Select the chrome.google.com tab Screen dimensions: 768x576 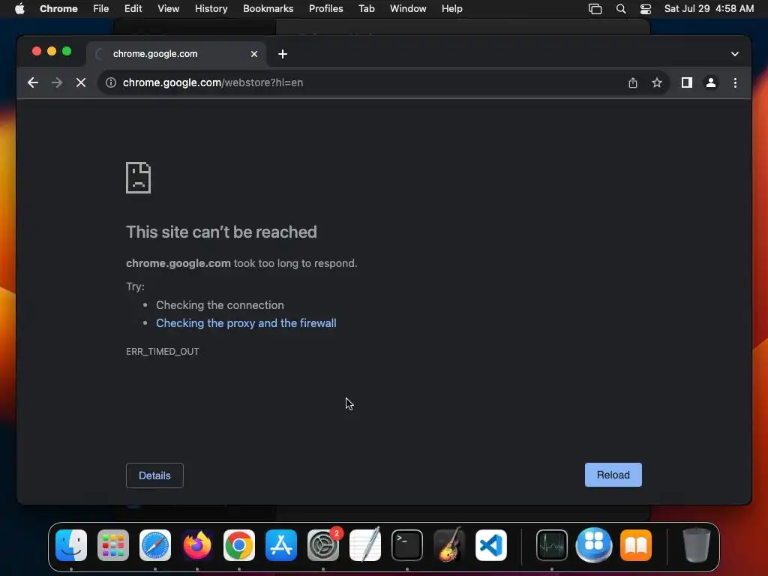pos(176,54)
